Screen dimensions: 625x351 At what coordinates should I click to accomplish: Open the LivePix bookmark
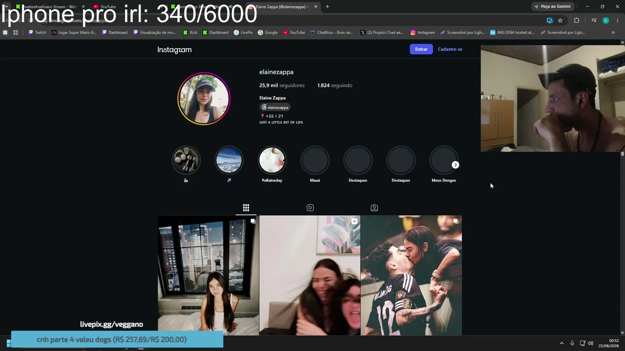pos(243,33)
